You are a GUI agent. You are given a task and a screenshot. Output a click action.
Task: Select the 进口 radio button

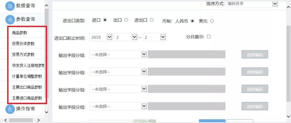point(105,20)
